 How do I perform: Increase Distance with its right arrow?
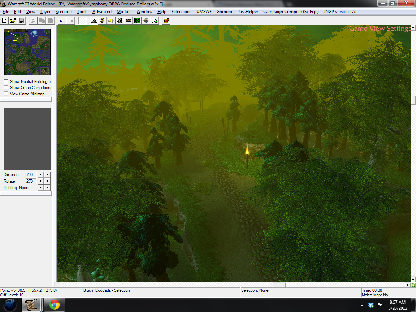click(x=48, y=174)
